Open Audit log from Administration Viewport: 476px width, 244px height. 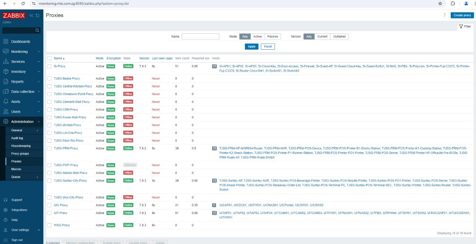[17, 138]
